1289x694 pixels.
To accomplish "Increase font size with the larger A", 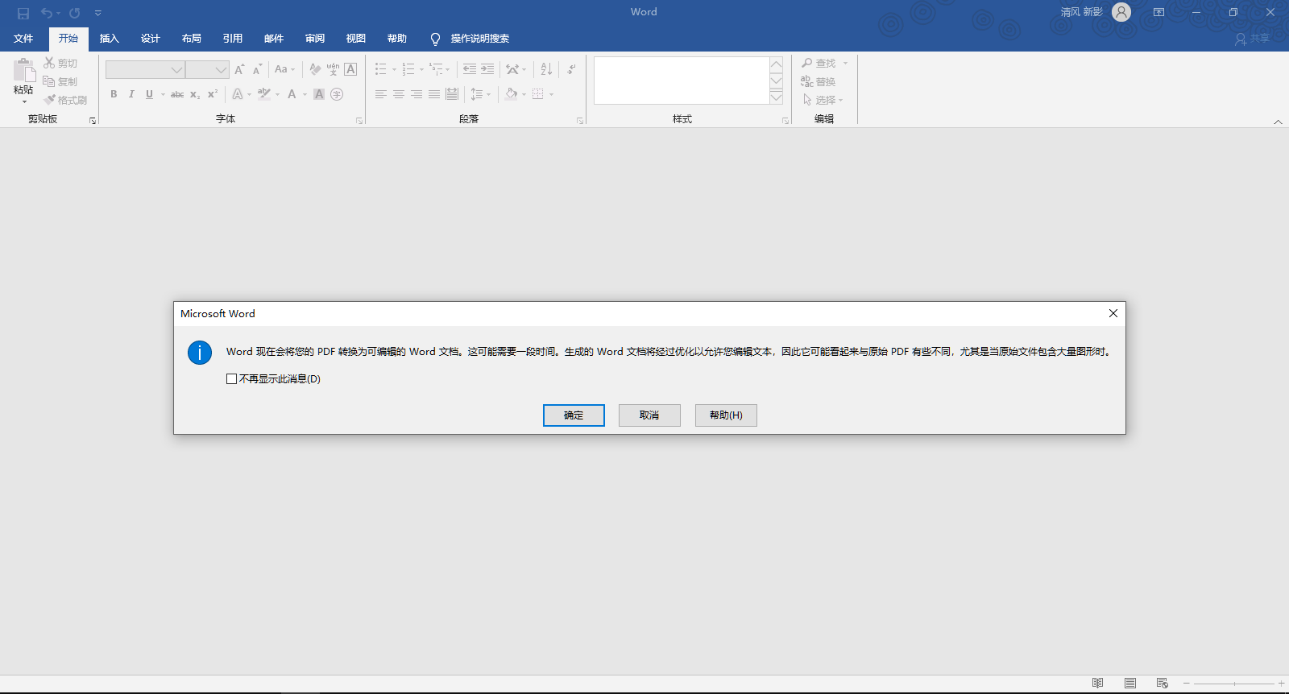I will tap(239, 69).
